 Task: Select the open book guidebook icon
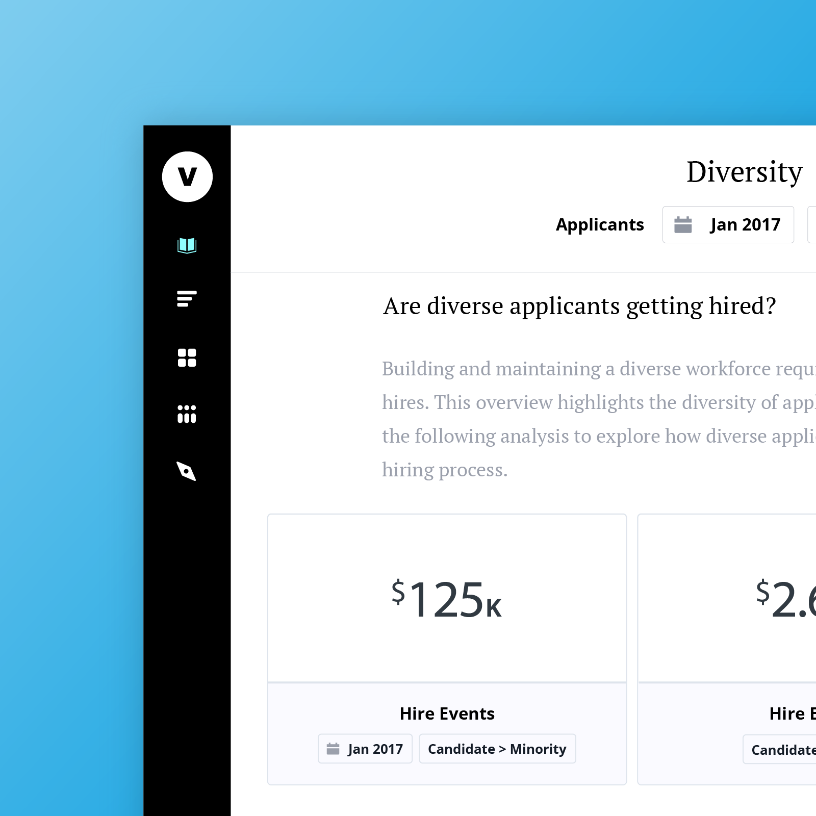coord(187,245)
